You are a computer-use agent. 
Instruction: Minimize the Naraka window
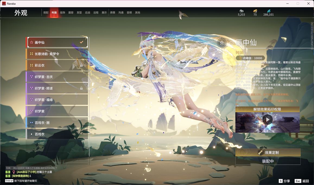288,4
